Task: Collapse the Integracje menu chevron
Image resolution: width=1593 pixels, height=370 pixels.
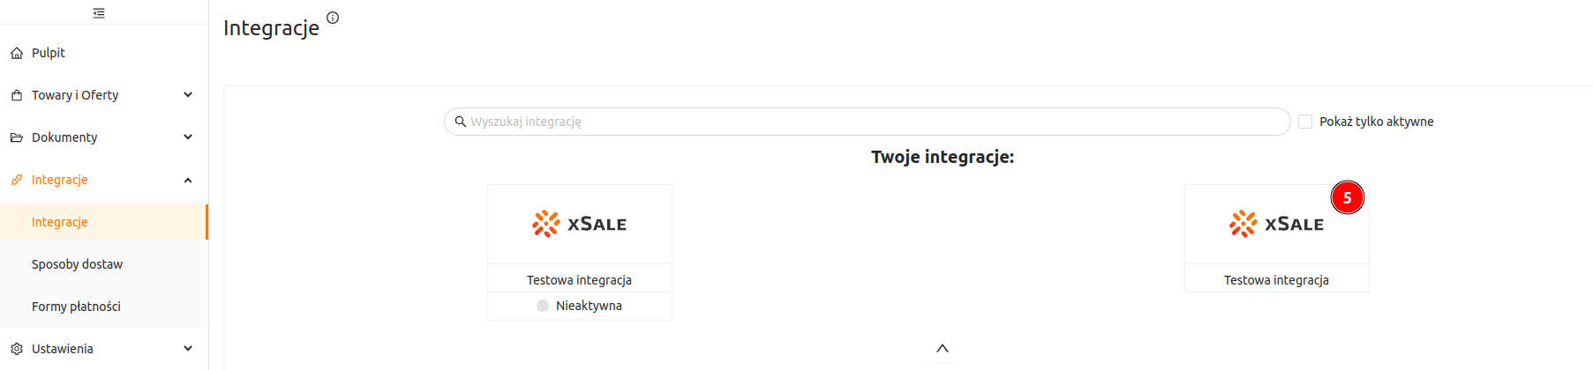Action: click(x=188, y=180)
